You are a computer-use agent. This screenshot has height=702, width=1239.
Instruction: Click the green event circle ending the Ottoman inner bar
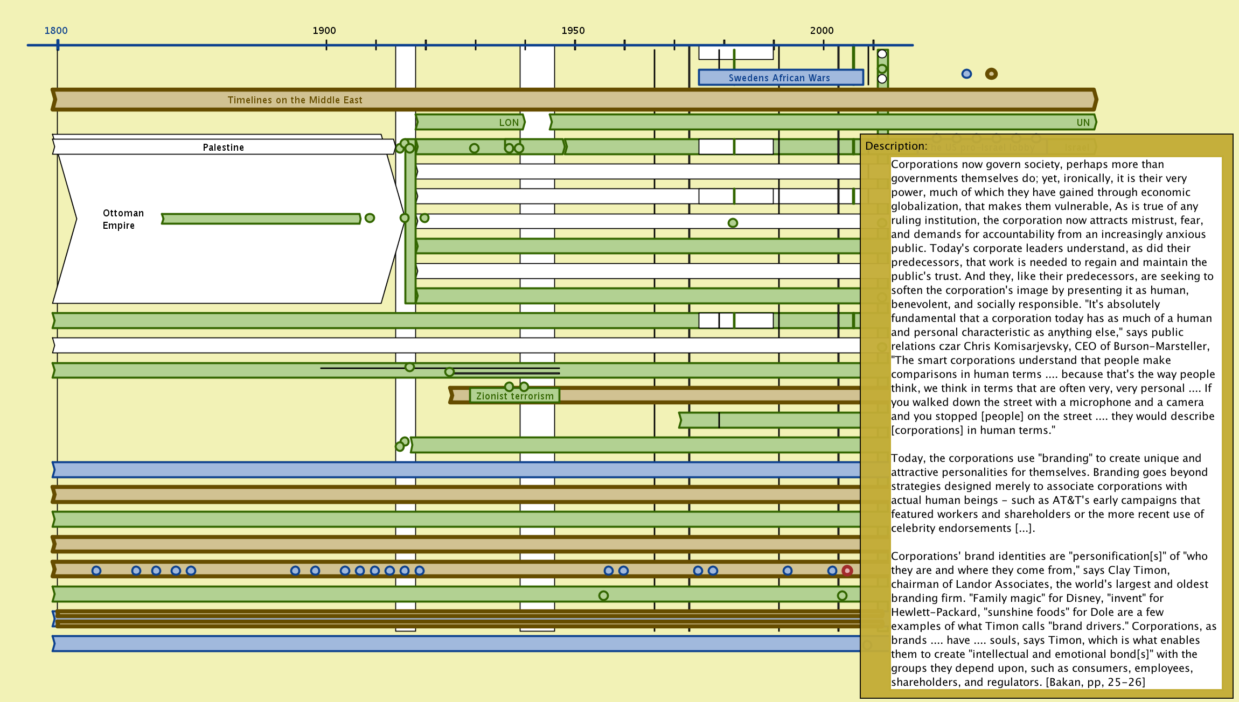(370, 218)
